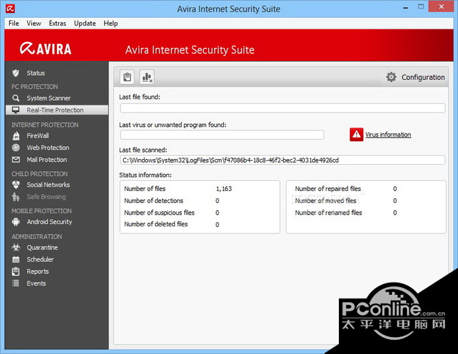The image size is (458, 354).
Task: Click the Scheduler calendar icon
Action: tap(16, 259)
